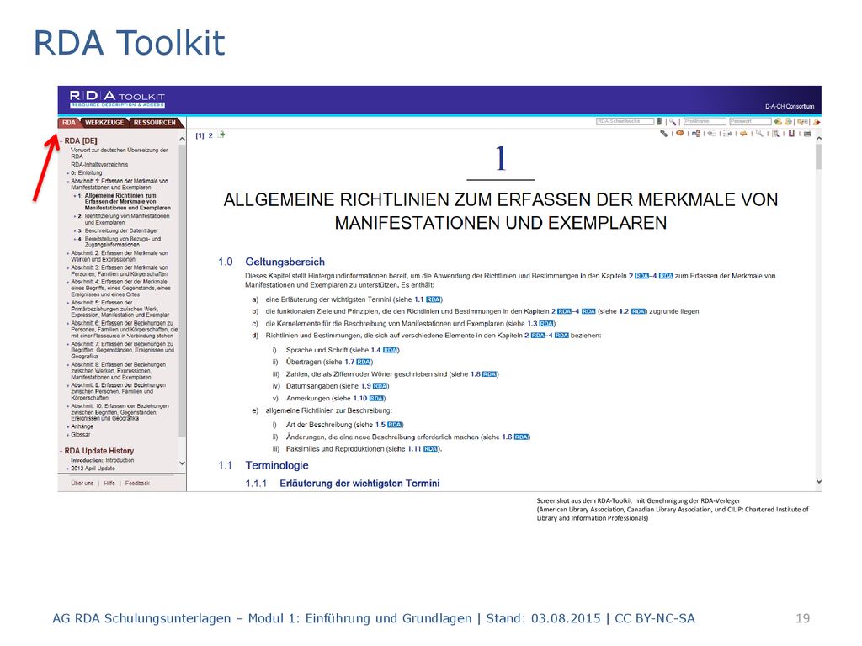The image size is (862, 646).
Task: Open 'Abschnitt 10' in the tree
Action: coord(120,412)
